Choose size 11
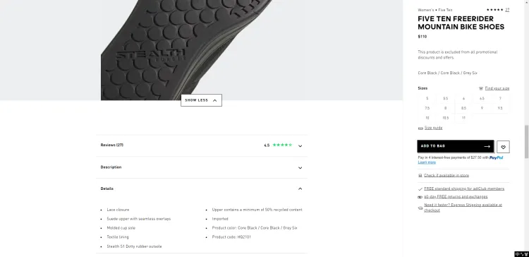This screenshot has width=529, height=257. [463, 118]
